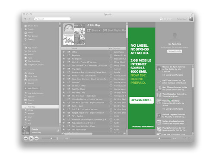Screen dimensions: 216x162
Task: Click the Upgrade link at the top
Action: [166, 19]
